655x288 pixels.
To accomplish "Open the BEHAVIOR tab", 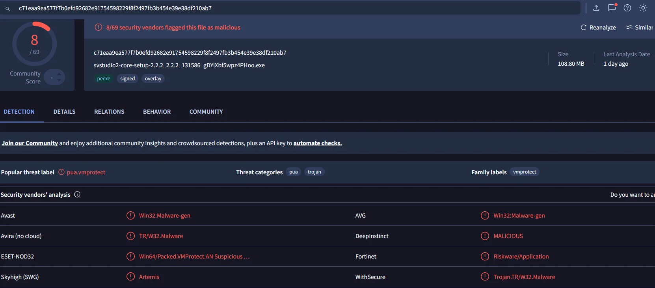I will click(157, 112).
